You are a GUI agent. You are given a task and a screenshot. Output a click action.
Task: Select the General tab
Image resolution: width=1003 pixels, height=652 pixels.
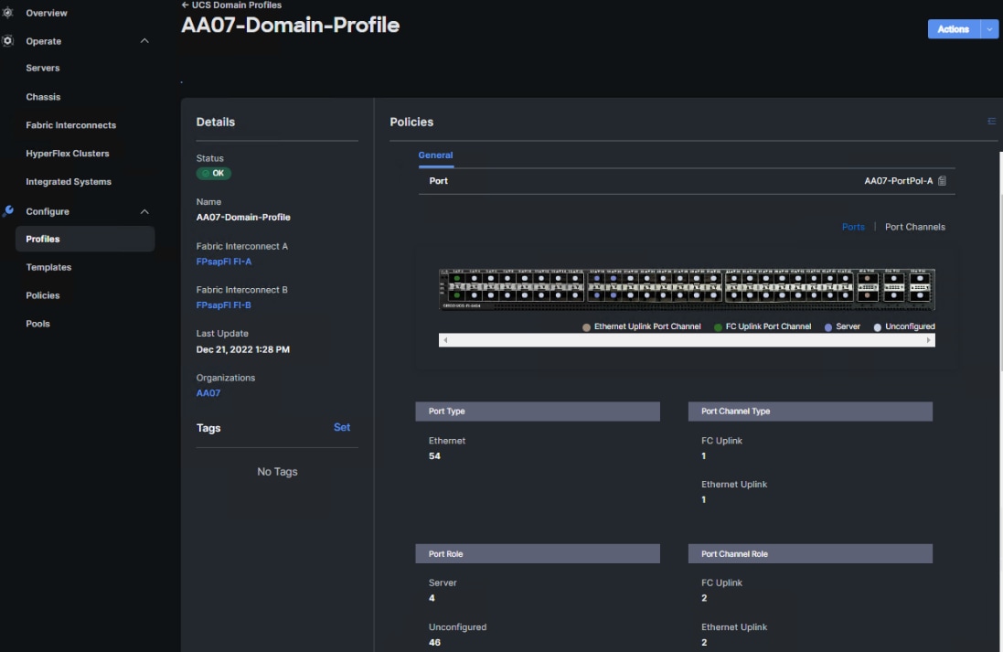435,155
